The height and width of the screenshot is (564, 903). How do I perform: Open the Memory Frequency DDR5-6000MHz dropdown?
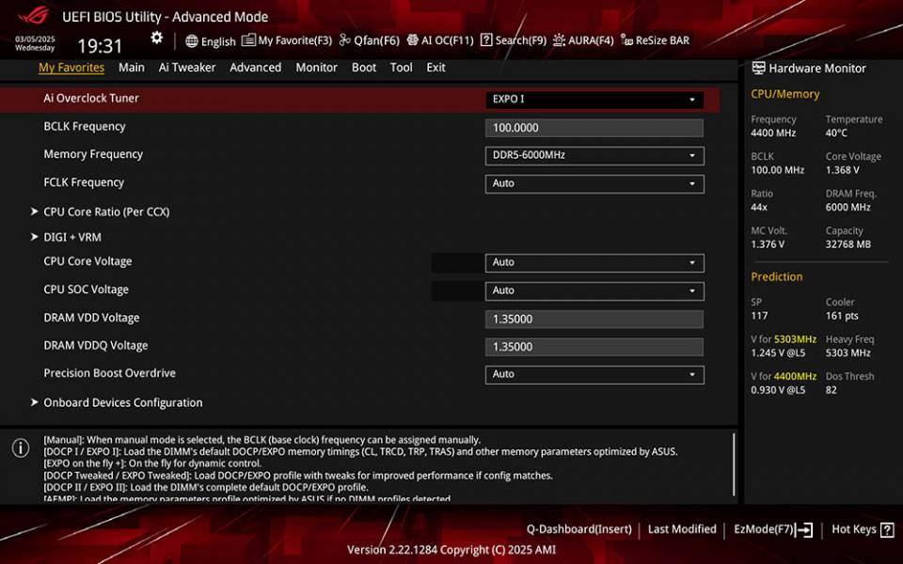(x=594, y=155)
